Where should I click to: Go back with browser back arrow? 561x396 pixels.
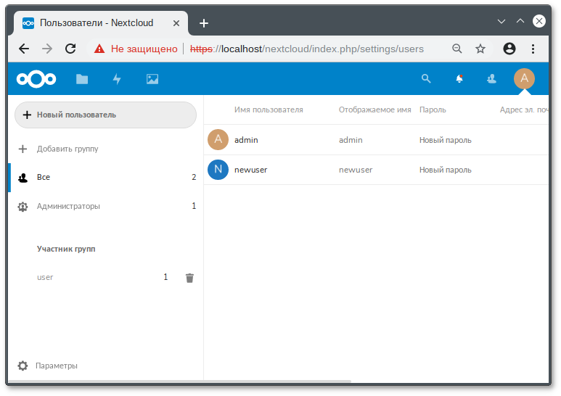24,49
